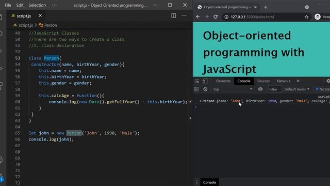Expand the logged Person object

(x=201, y=101)
